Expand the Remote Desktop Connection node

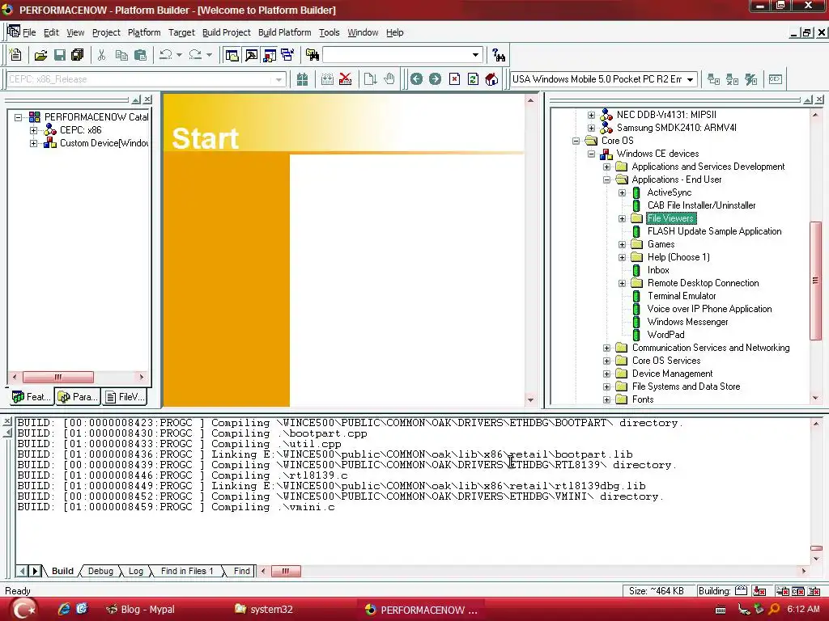(623, 284)
